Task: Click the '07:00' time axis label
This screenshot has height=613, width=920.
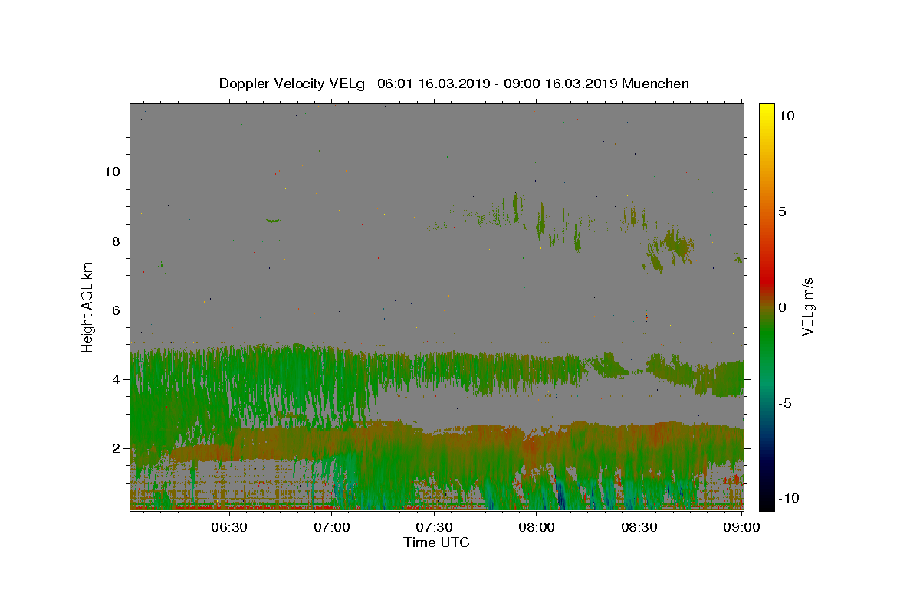Action: tap(332, 527)
